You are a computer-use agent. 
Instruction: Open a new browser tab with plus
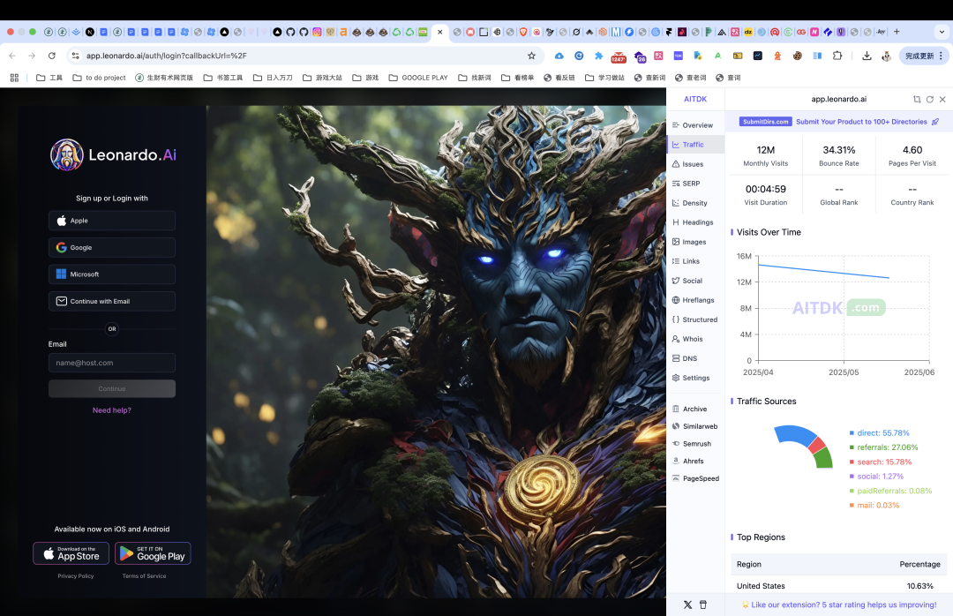tap(897, 32)
